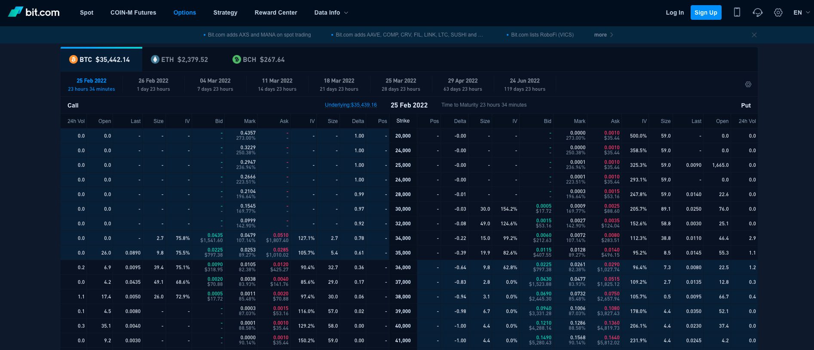Close the announcement banner
Viewport: 814px width, 350px height.
coord(754,35)
